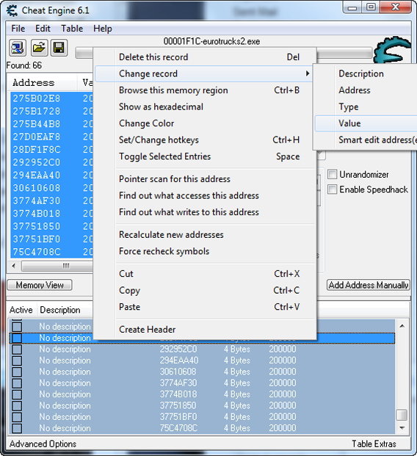This screenshot has width=417, height=456.
Task: Click 4 Bytes type in 30610608 row
Action: pyautogui.click(x=236, y=372)
